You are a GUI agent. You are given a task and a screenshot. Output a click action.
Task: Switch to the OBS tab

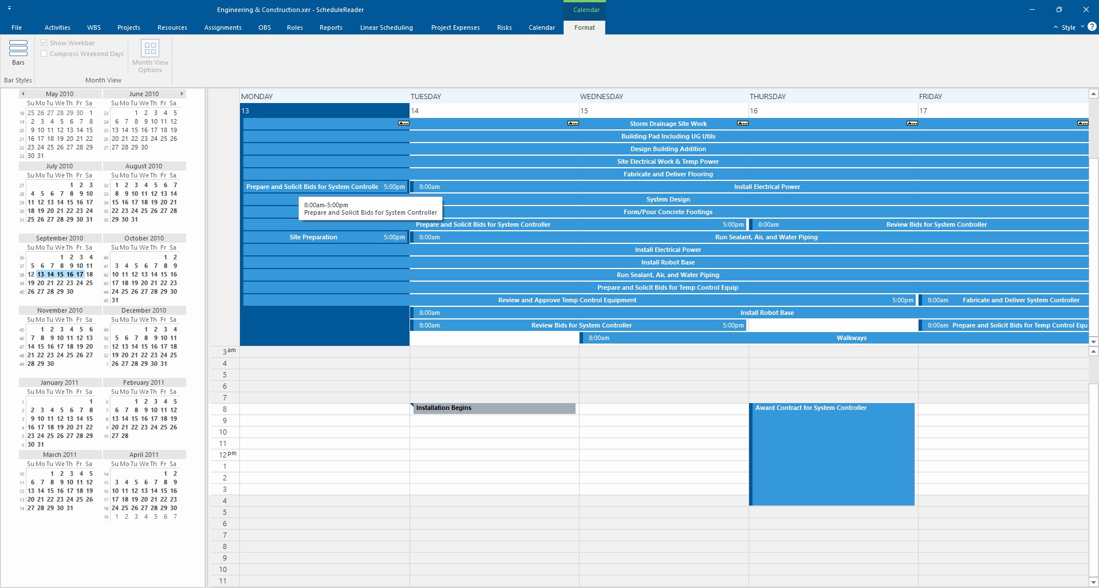pyautogui.click(x=265, y=27)
